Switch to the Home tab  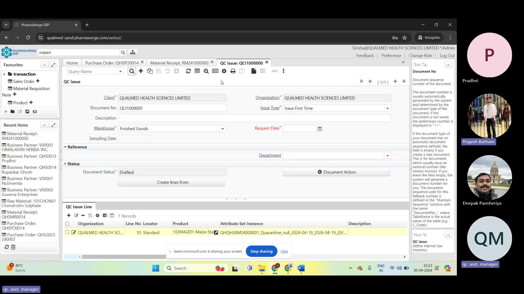pyautogui.click(x=72, y=63)
